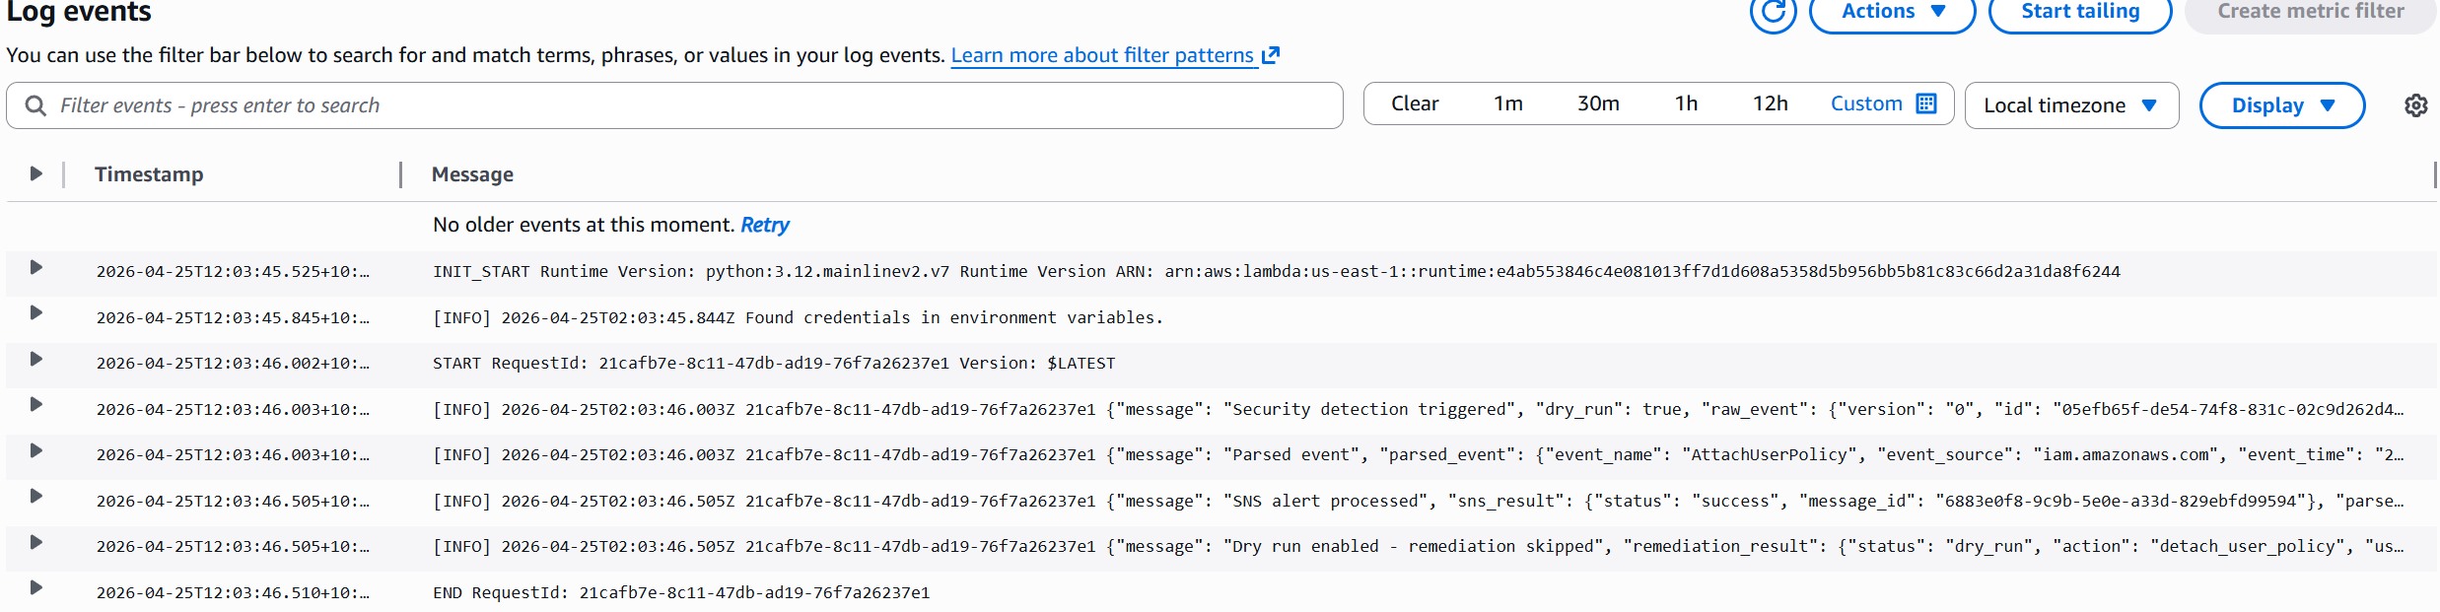Click Dry run enabled remediation skipped message
The height and width of the screenshot is (612, 2440).
[x=1418, y=546]
